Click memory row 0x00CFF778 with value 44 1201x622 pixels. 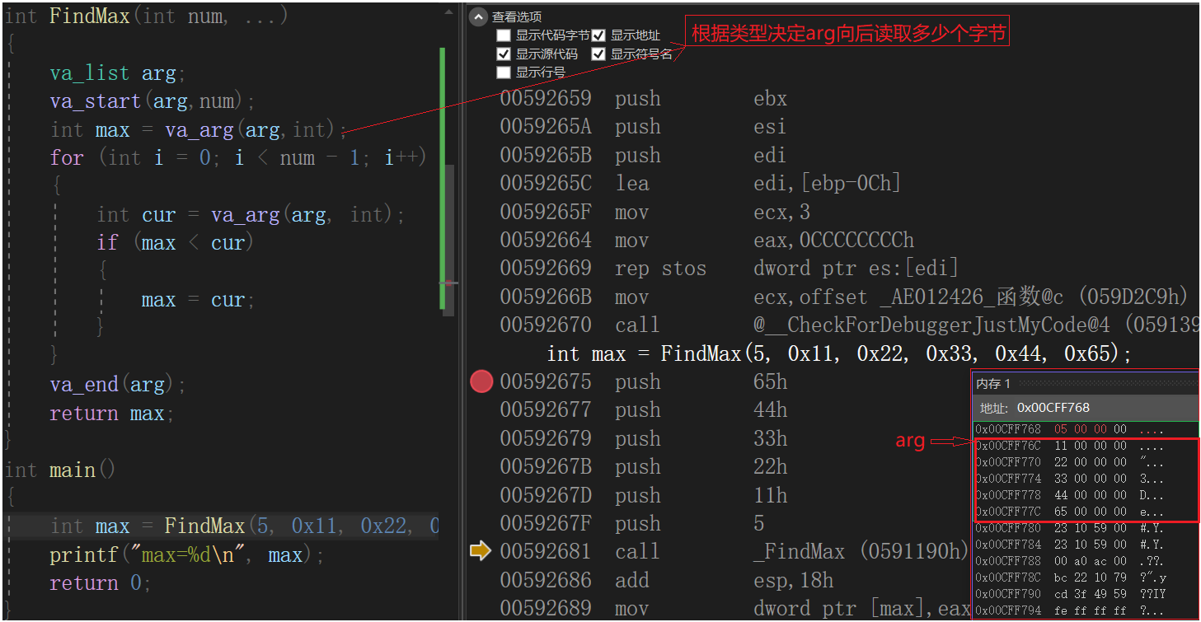[1069, 495]
